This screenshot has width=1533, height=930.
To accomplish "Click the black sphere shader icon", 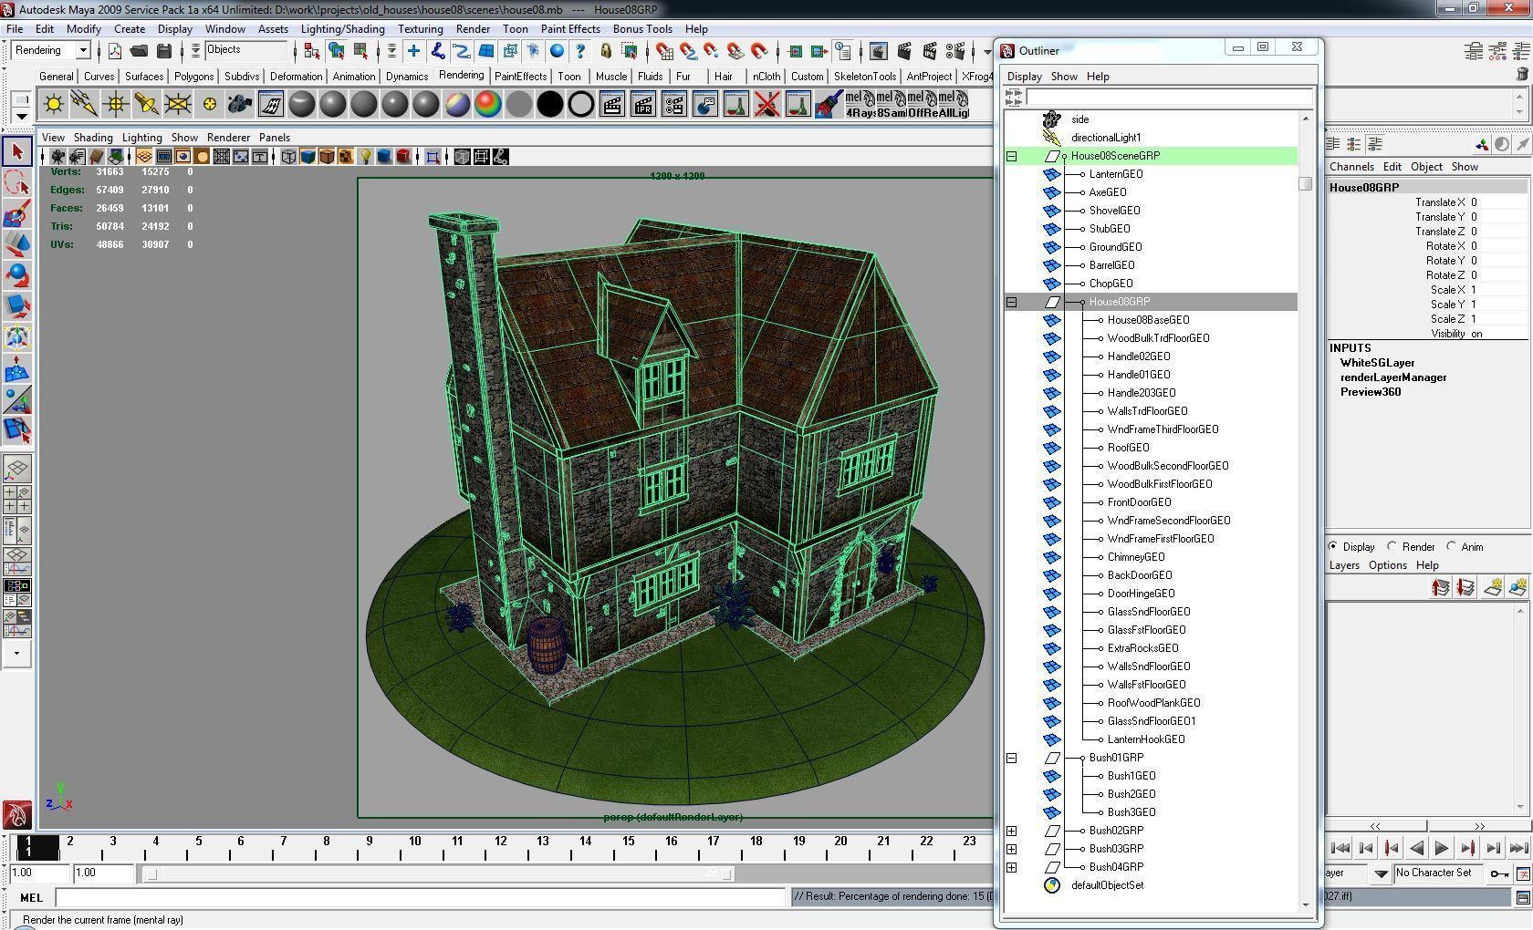I will [x=550, y=105].
